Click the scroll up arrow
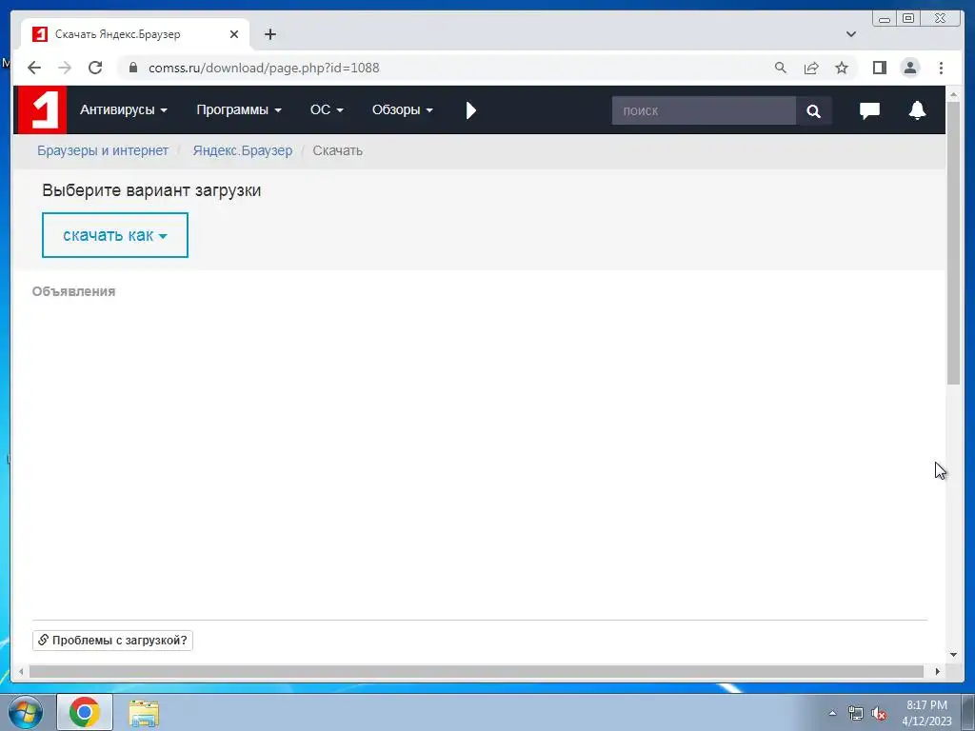The height and width of the screenshot is (731, 975). (954, 94)
